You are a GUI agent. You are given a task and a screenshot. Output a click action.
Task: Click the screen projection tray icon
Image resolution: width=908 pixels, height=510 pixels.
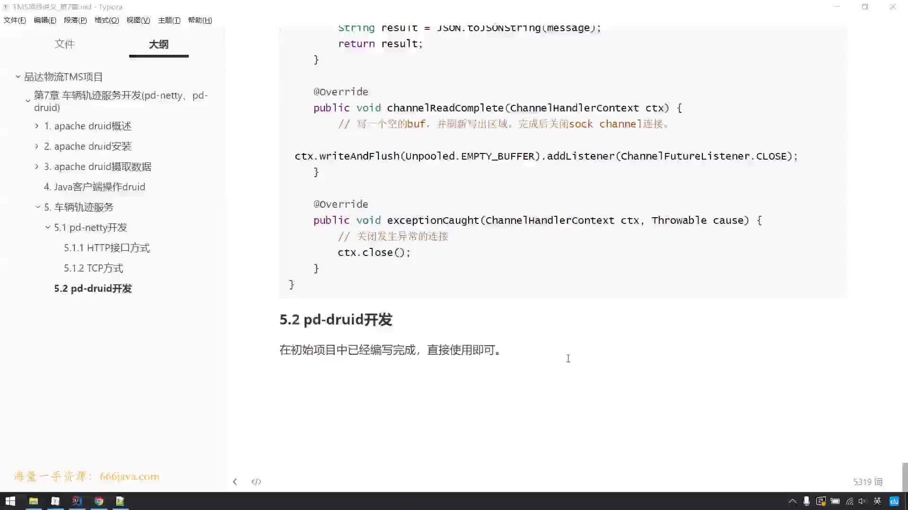click(x=821, y=501)
